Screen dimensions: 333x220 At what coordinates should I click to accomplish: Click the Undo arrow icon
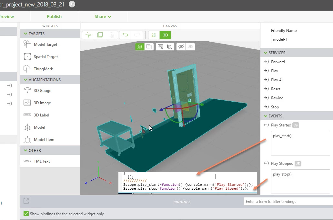tap(125, 35)
